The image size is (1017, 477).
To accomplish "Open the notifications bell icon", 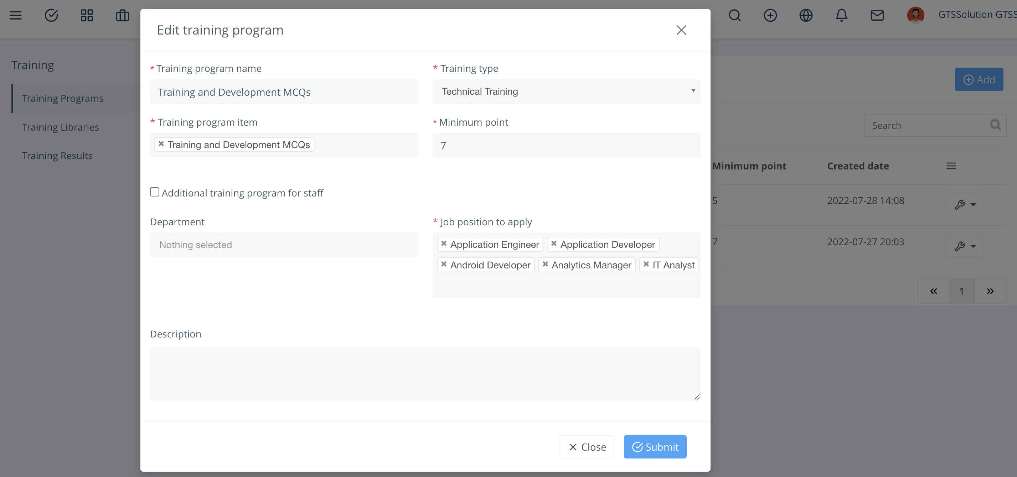I will pos(841,15).
